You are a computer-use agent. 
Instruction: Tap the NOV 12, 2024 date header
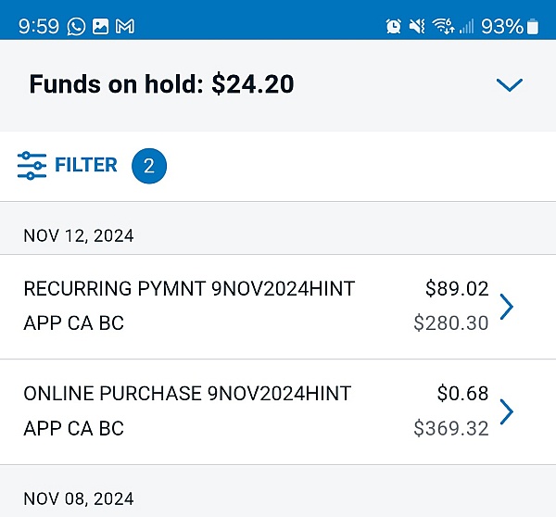79,236
